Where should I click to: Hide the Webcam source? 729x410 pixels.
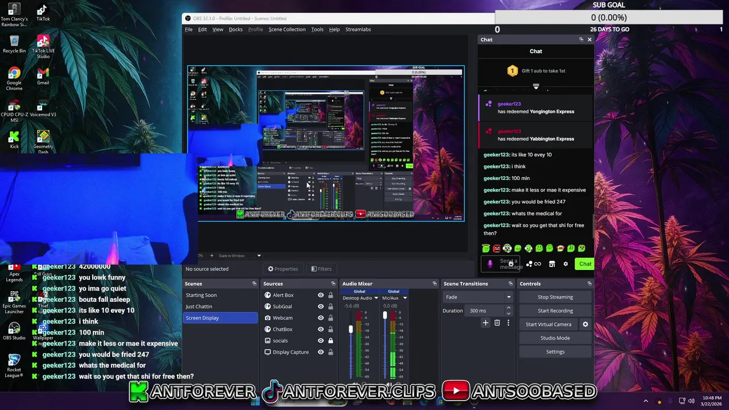tap(321, 318)
